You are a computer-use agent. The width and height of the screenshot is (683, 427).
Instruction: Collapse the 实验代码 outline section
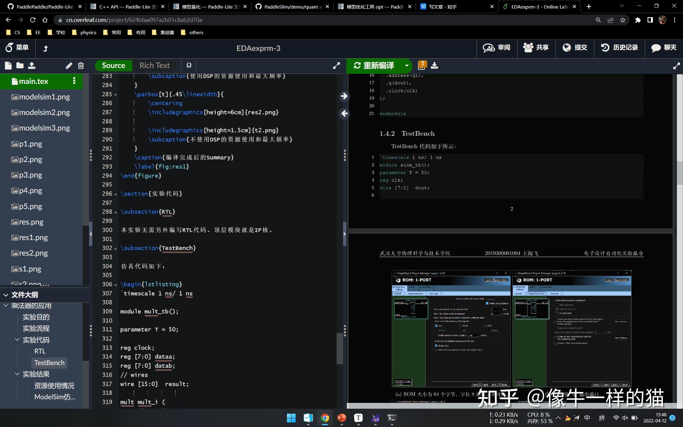click(x=17, y=340)
